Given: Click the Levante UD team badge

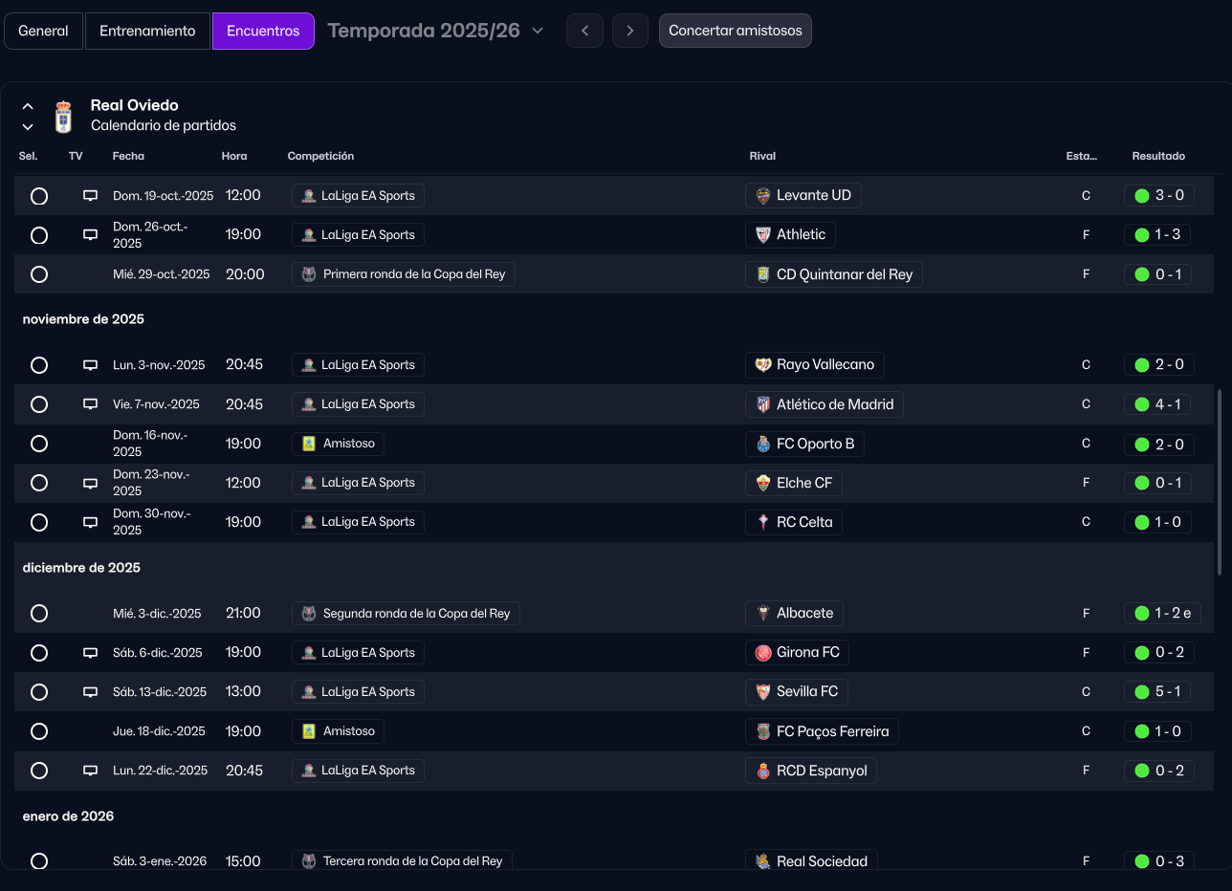Looking at the screenshot, I should 762,196.
